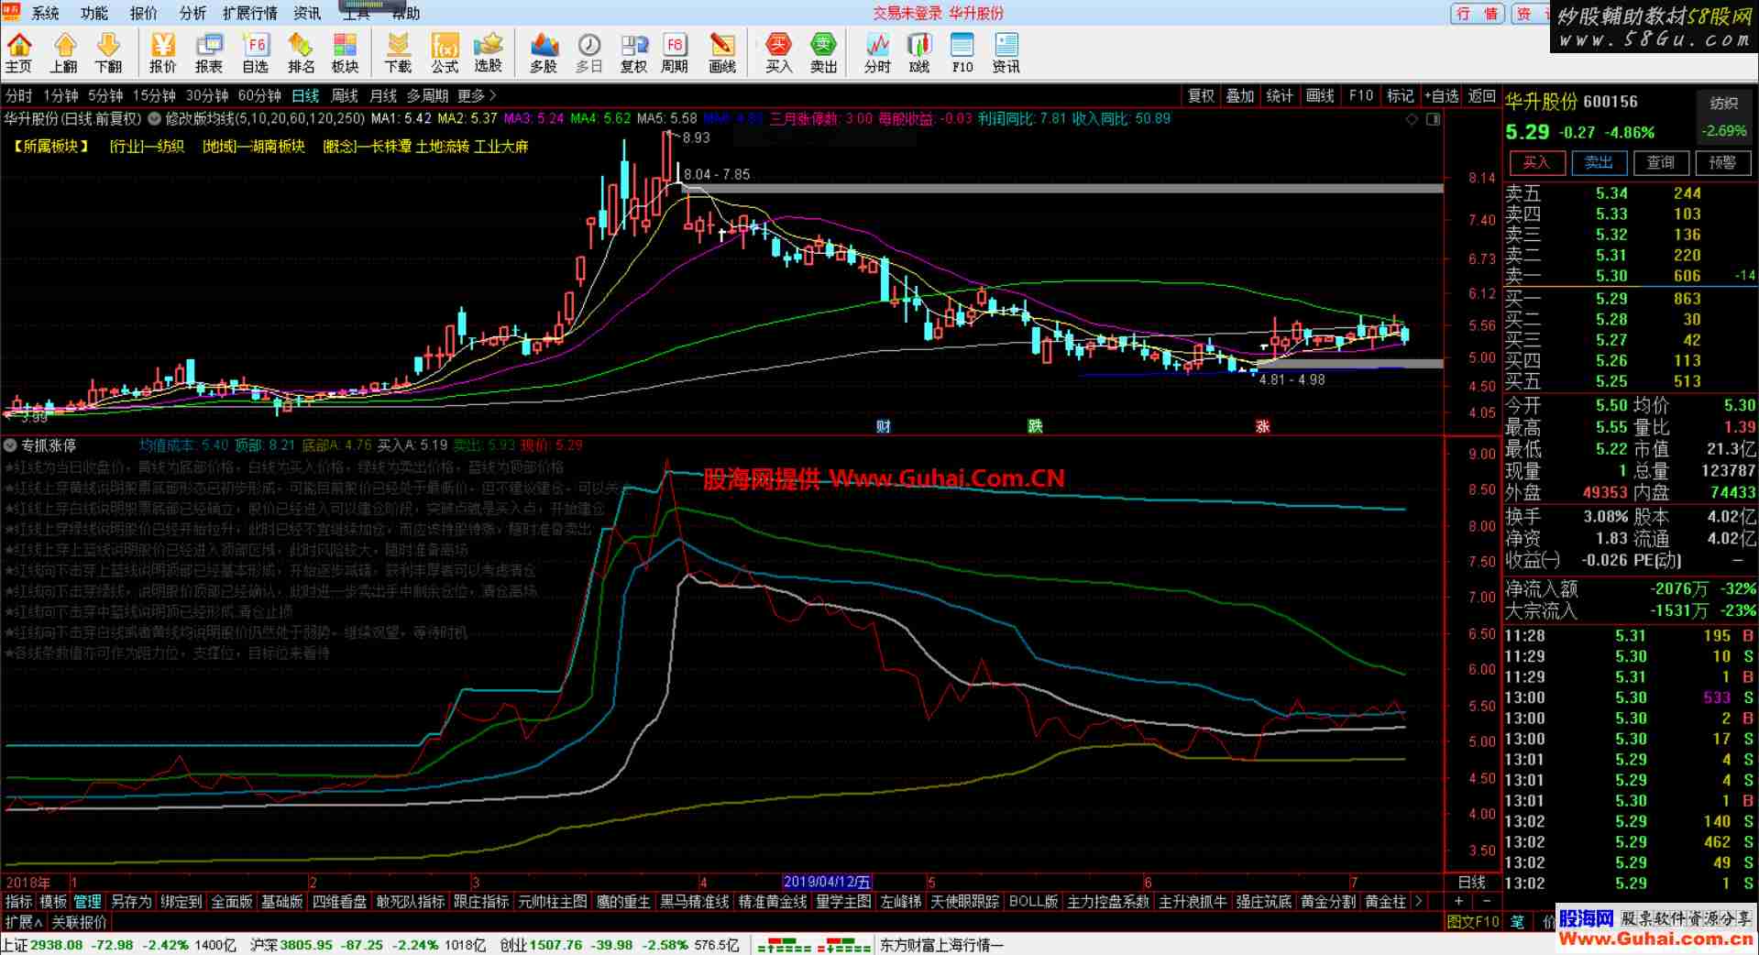This screenshot has height=955, width=1759.
Task: Select the 15分钟 period
Action: point(154,95)
